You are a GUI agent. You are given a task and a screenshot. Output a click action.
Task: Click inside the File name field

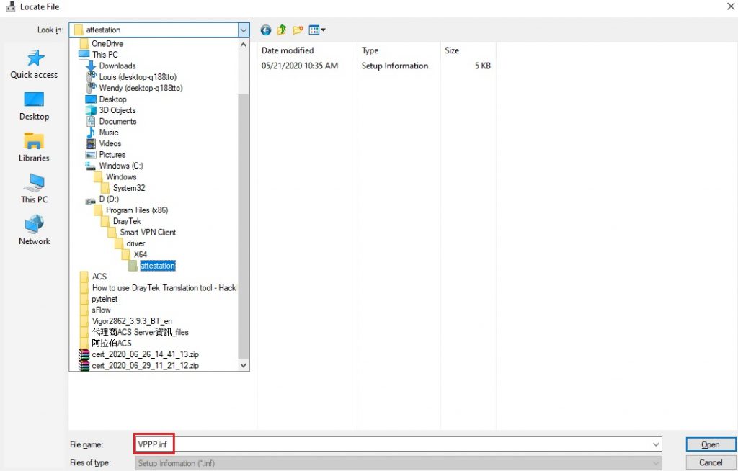coord(288,444)
